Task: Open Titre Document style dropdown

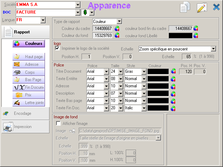Action: click(144, 71)
